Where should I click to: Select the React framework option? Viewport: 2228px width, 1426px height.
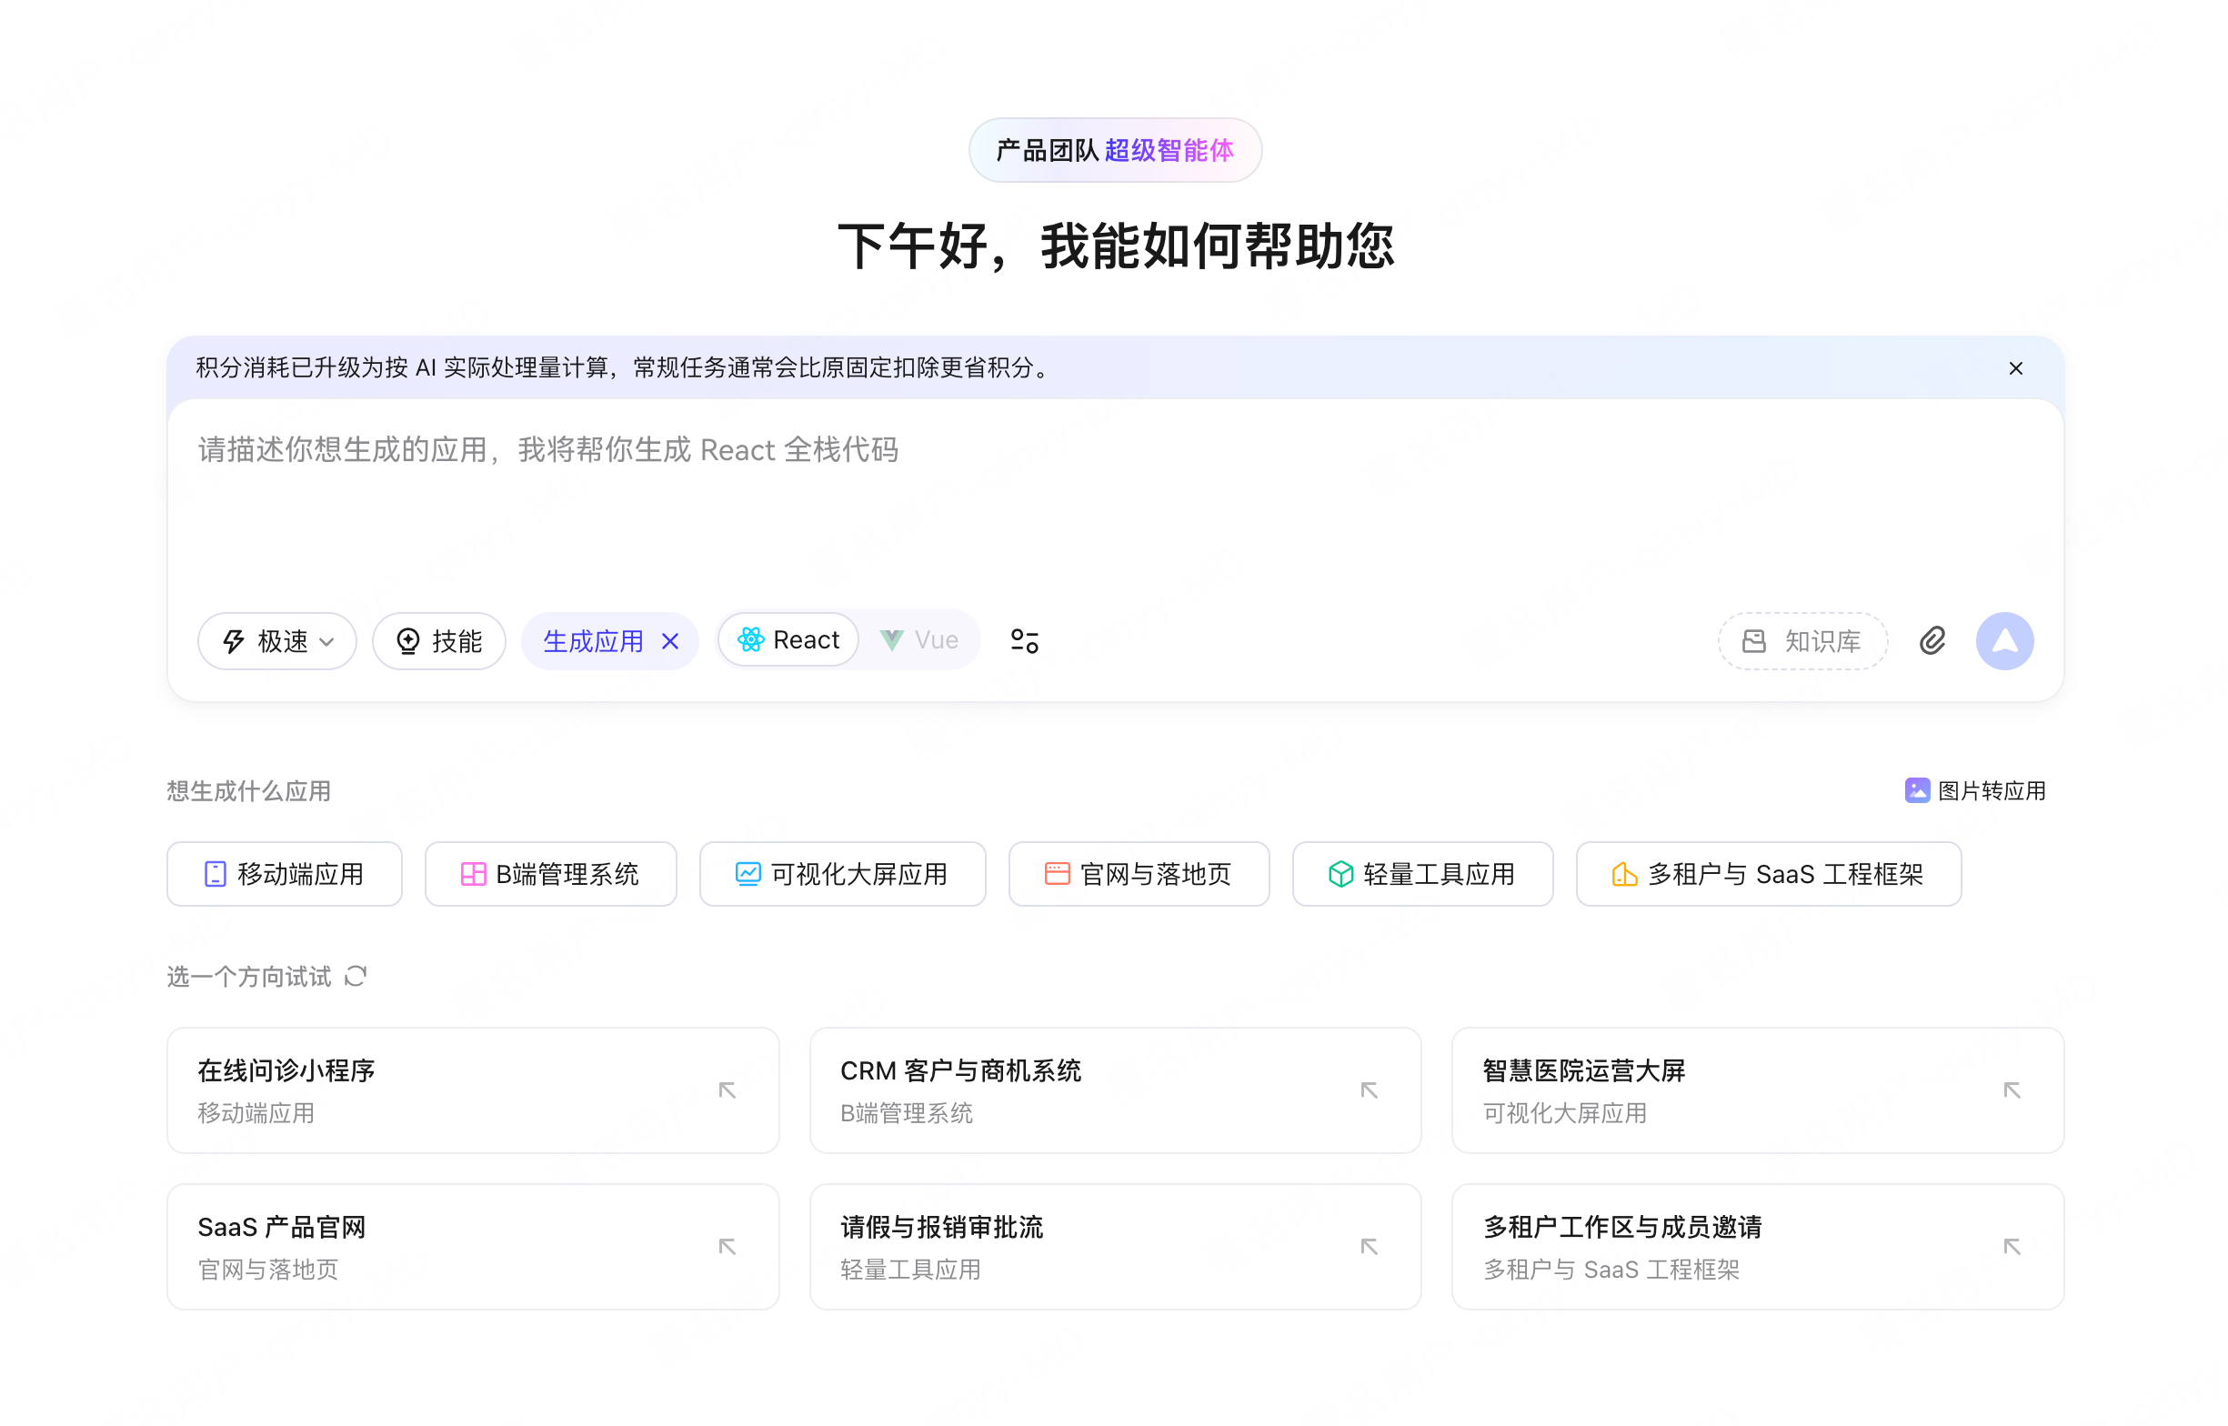pos(788,640)
